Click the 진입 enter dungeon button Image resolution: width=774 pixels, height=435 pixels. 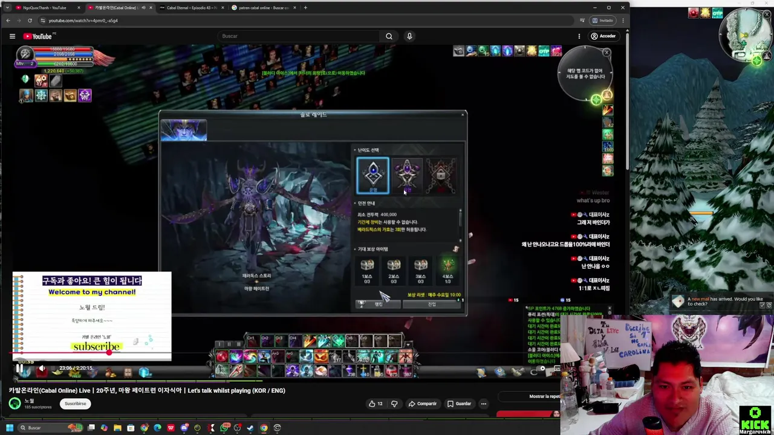(x=432, y=304)
